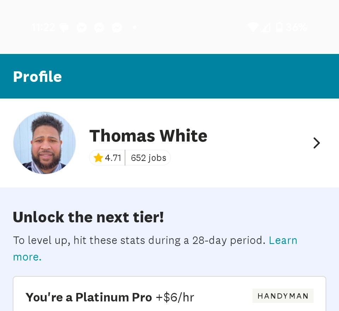The width and height of the screenshot is (339, 311).
Task: Click the yellow star rating icon
Action: pos(98,158)
